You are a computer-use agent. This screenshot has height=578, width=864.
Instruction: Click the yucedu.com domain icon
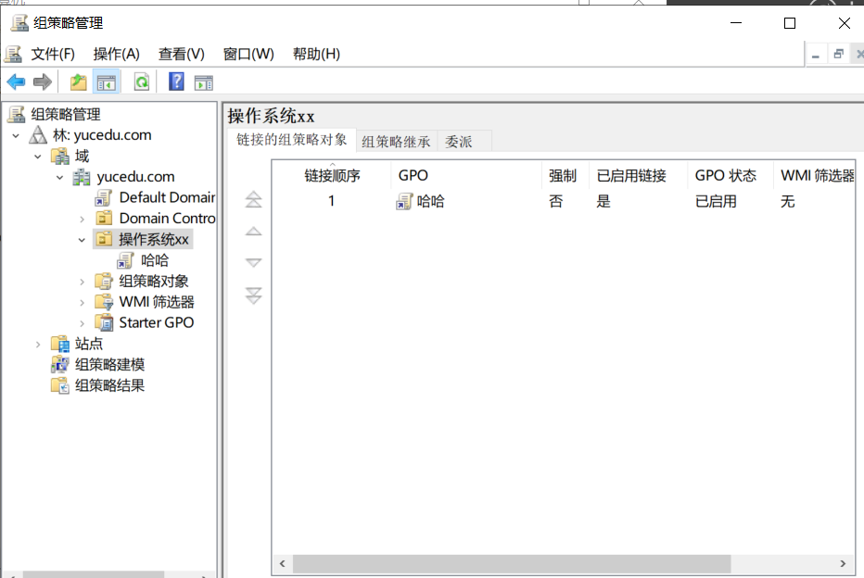coord(82,177)
